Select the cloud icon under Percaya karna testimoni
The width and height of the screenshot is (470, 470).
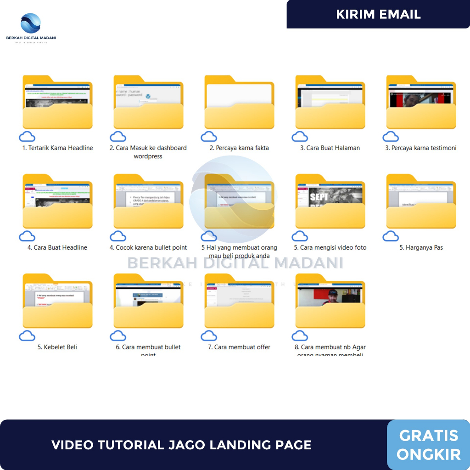391,137
